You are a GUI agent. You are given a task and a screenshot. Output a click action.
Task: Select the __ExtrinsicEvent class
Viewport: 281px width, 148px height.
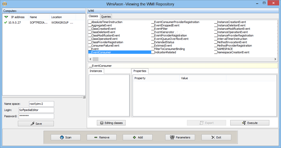tap(162, 46)
